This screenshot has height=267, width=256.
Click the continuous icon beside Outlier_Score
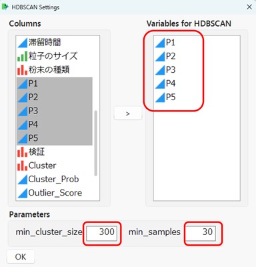point(22,193)
